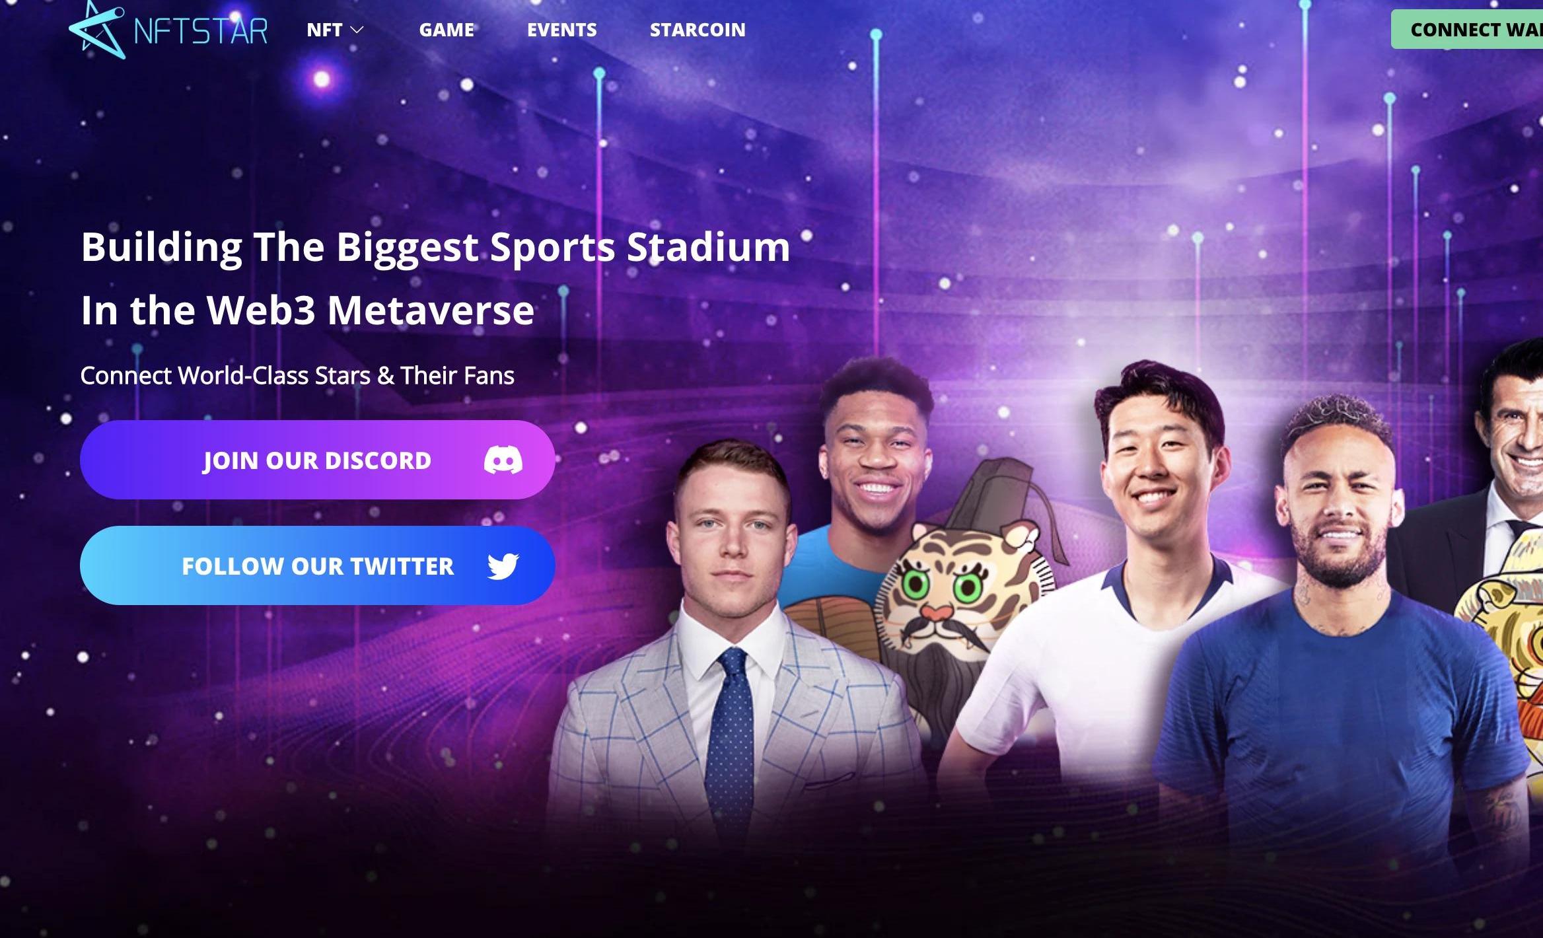Image resolution: width=1543 pixels, height=938 pixels.
Task: Click the "Connect World-Class Stars & Their Fans" tagline
Action: click(x=297, y=375)
